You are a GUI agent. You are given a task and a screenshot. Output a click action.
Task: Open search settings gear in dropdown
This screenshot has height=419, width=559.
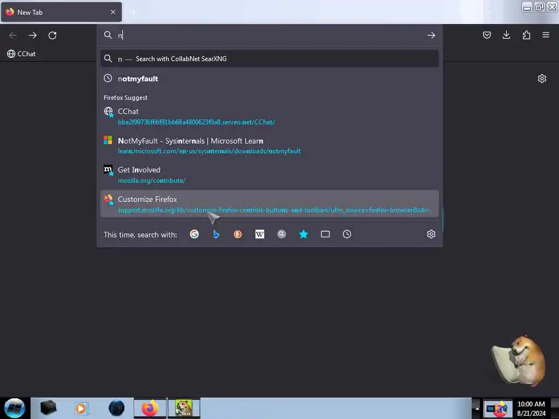(431, 234)
